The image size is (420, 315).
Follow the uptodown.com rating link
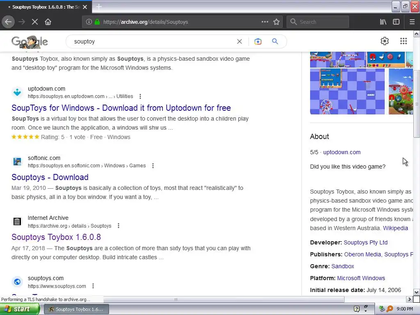pos(342,153)
